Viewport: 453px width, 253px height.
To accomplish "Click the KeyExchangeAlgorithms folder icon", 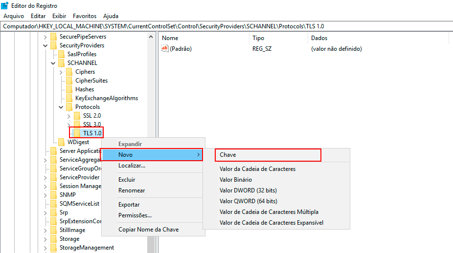I will pyautogui.click(x=69, y=98).
